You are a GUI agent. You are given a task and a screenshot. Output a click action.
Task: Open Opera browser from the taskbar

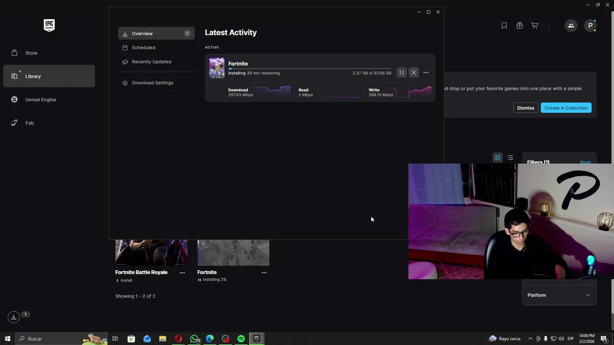click(x=178, y=339)
